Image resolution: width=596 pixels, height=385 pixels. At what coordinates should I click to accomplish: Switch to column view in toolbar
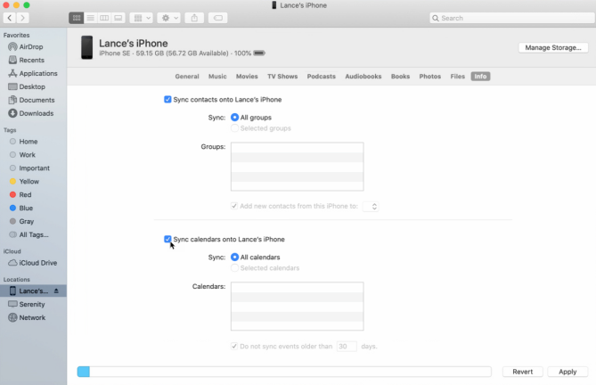[104, 18]
